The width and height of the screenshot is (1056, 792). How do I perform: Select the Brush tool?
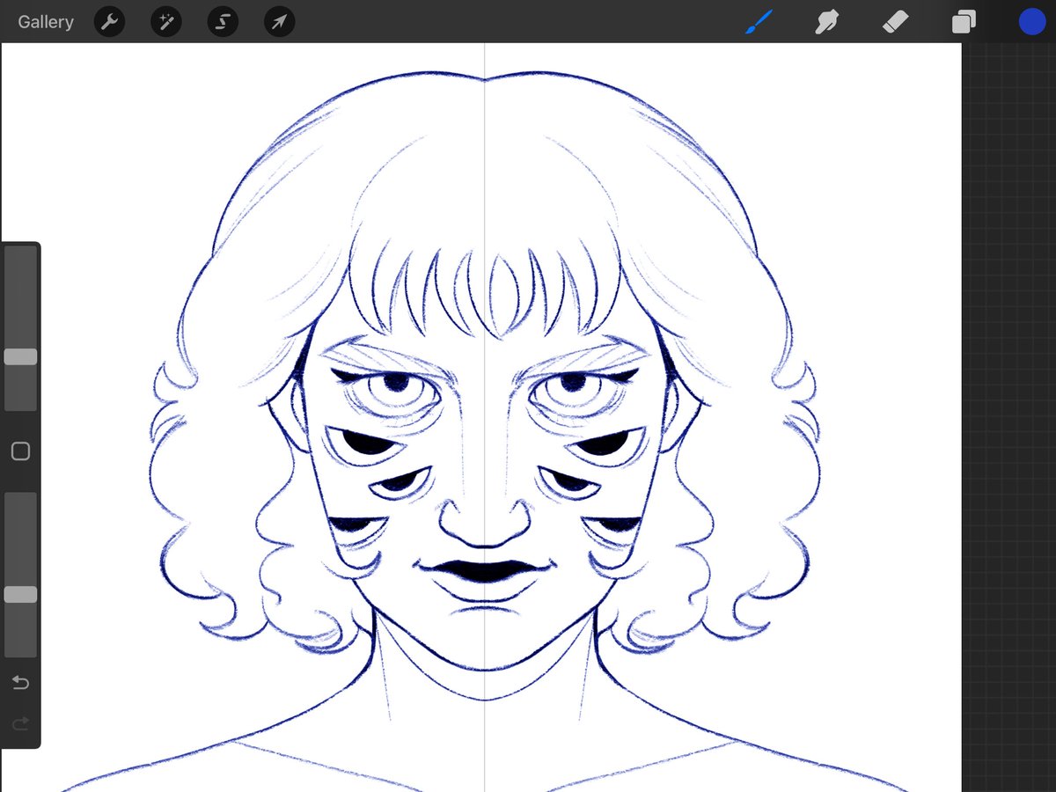759,22
